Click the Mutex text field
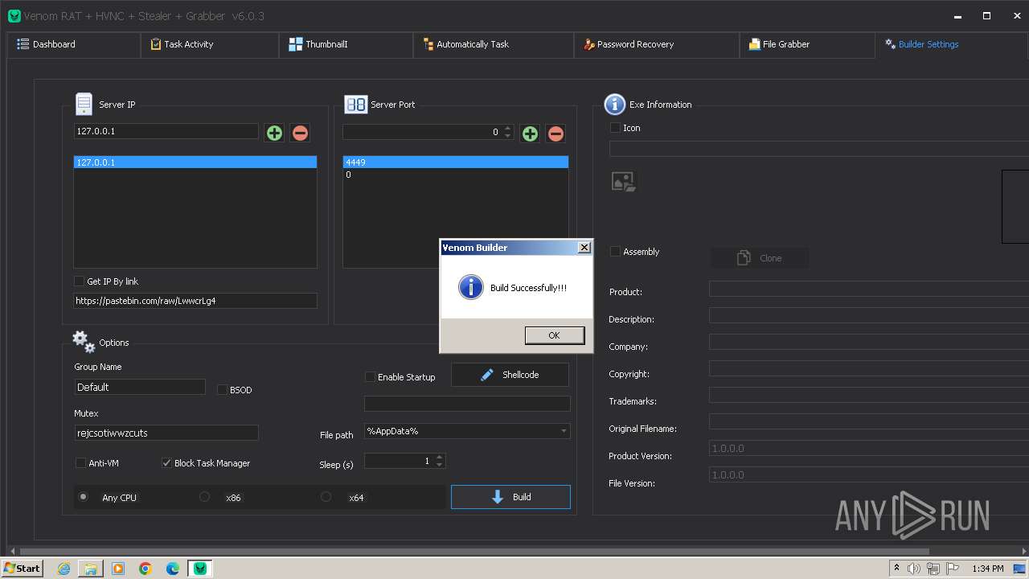 pos(166,433)
